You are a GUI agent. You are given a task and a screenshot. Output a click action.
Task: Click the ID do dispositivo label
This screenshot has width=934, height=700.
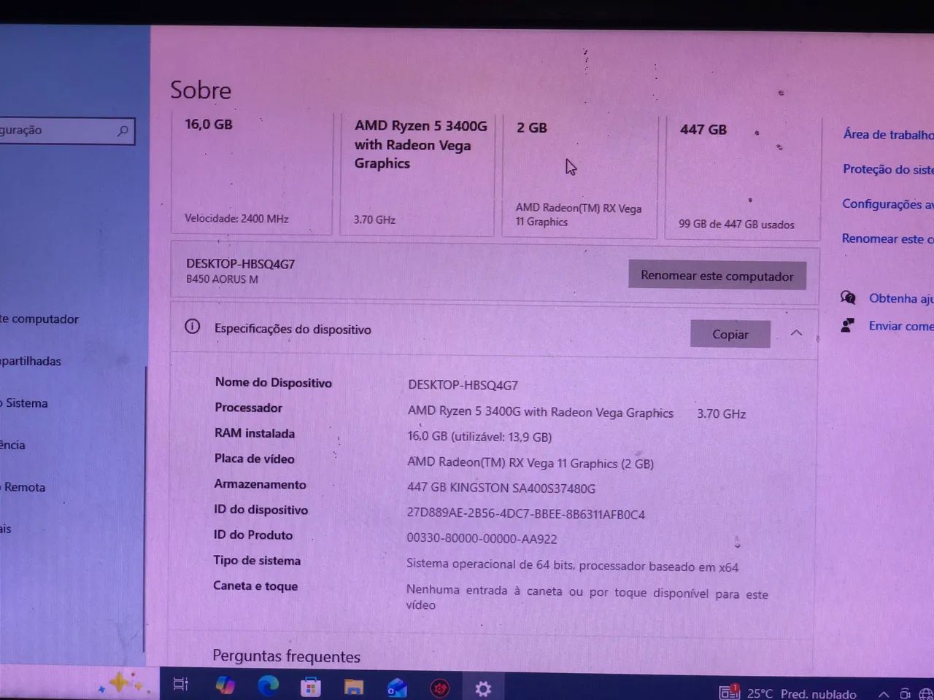coord(260,510)
